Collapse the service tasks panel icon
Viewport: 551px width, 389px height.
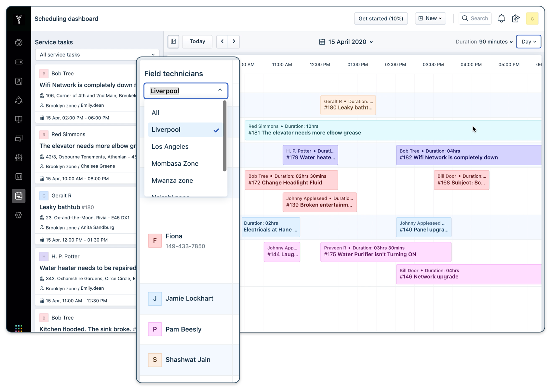(173, 42)
